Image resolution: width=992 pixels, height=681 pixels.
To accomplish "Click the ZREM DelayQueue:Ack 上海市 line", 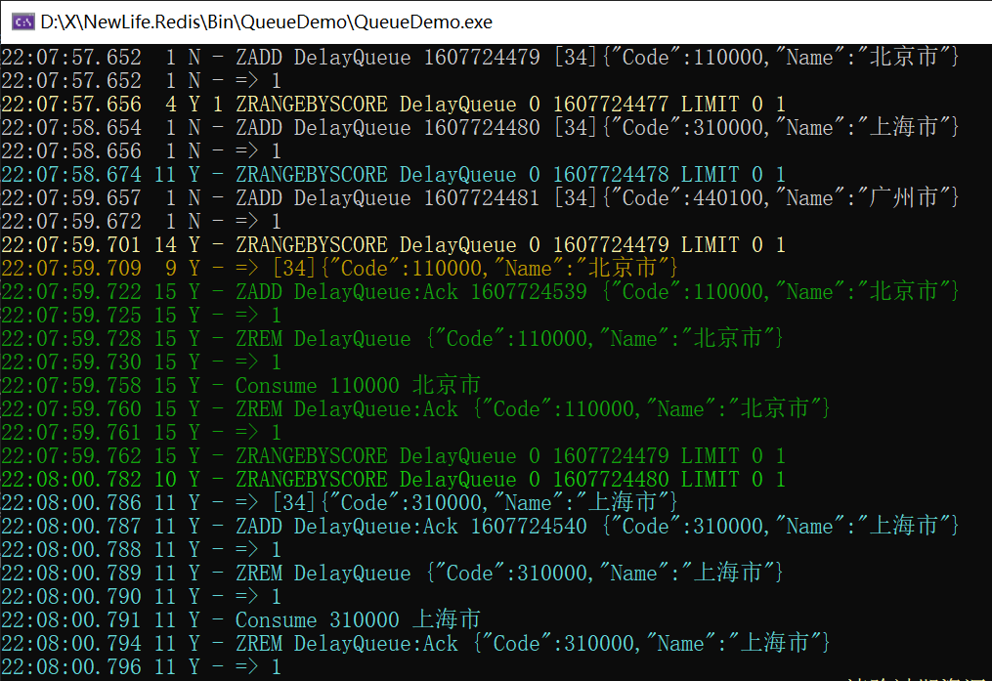I will click(415, 644).
